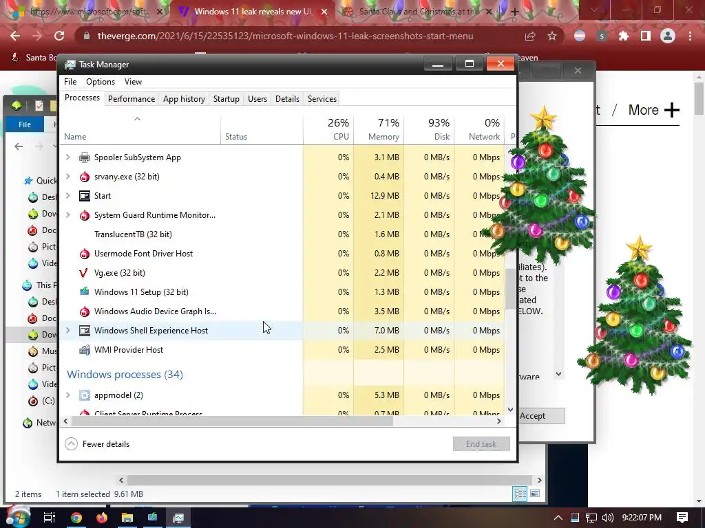Click Task Manager horizontal scrollbar thumb
705x528 pixels.
coord(232,421)
